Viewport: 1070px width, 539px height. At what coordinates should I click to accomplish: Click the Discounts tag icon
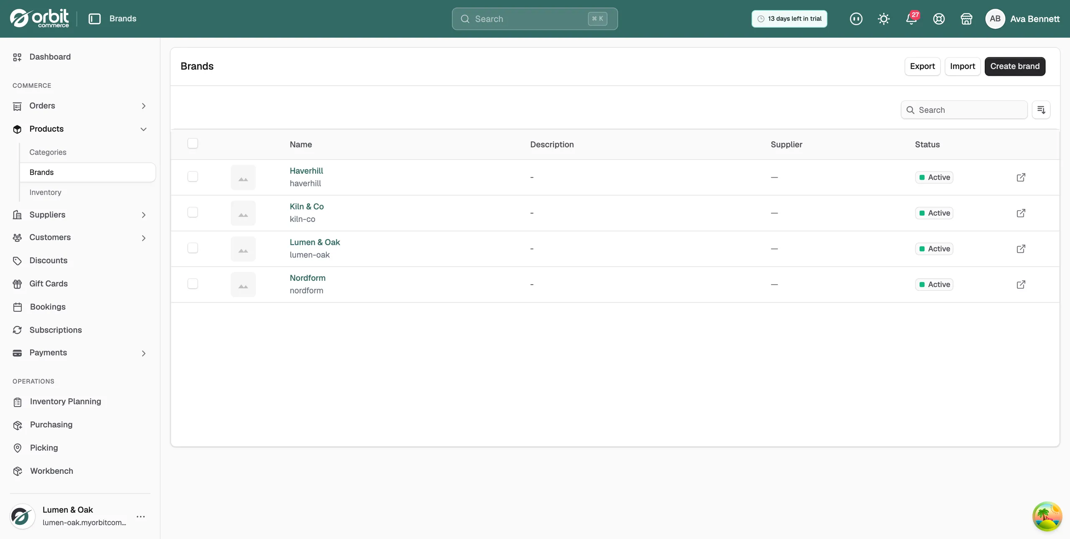(x=17, y=261)
